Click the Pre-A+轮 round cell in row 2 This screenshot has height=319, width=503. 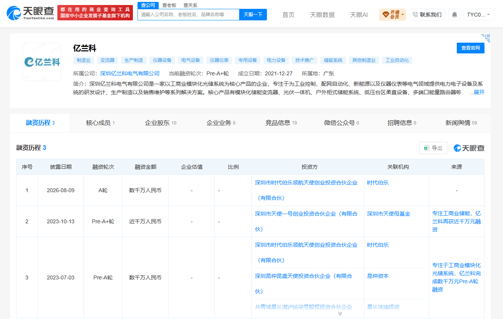pos(103,222)
